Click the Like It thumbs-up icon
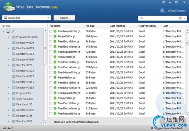This screenshot has width=189, height=131. (4, 128)
